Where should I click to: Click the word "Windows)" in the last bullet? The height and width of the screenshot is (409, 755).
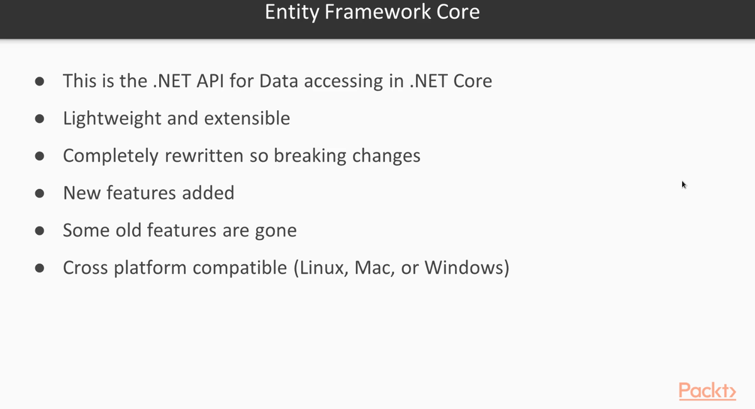[x=467, y=268]
